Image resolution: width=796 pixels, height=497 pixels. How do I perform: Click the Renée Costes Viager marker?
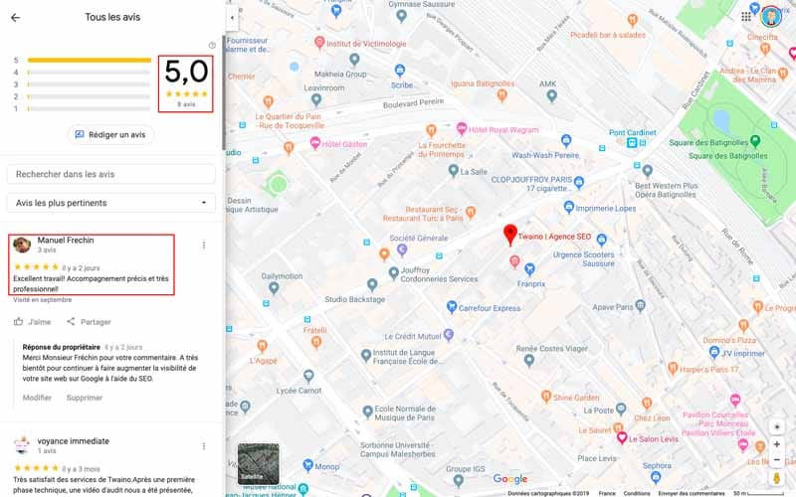pyautogui.click(x=529, y=361)
